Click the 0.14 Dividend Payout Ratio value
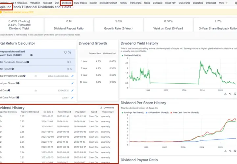This screenshot has width=237, height=164. (69, 21)
